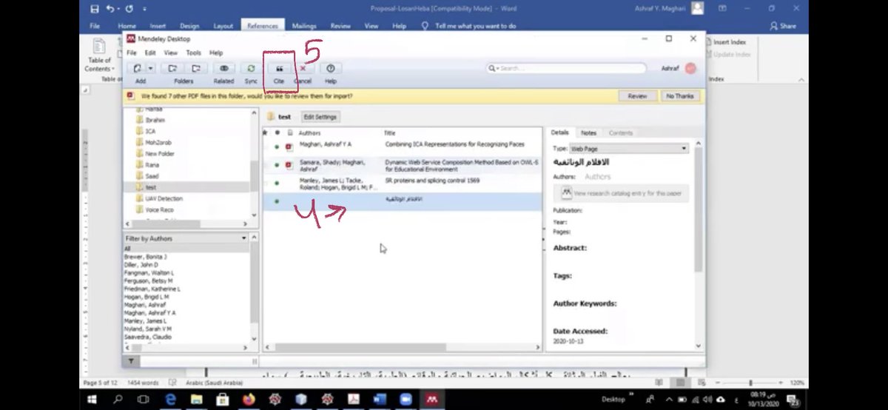Select 'Nyland, Sarah V M' in author filter
Viewport: 888px width, 410px height.
[x=148, y=329]
